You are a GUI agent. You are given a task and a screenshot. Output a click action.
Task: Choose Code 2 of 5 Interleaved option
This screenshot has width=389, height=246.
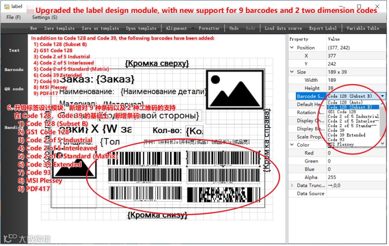pyautogui.click(x=353, y=121)
